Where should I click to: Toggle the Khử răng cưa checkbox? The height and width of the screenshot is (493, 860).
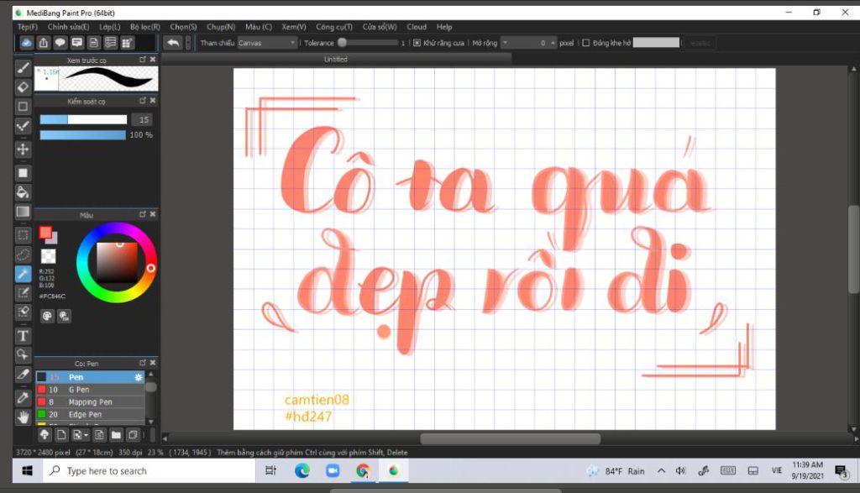[x=417, y=43]
